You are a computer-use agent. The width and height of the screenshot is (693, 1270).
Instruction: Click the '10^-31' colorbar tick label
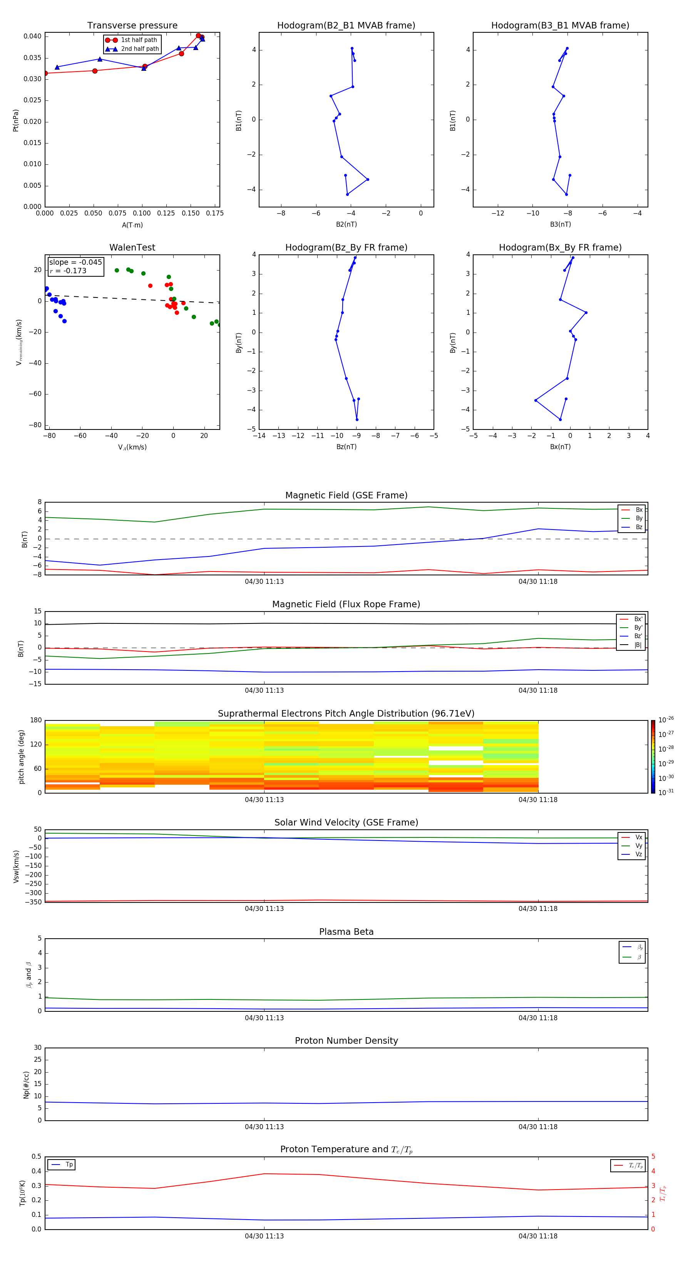[666, 792]
